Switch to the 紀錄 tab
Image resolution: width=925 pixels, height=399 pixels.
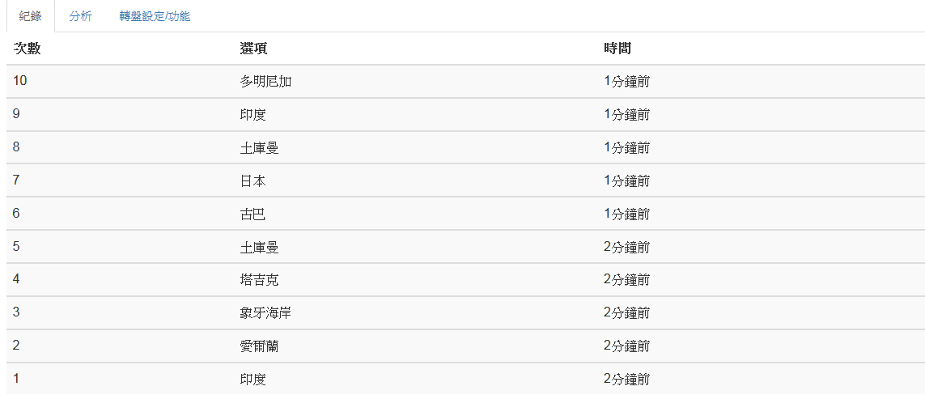pos(30,16)
